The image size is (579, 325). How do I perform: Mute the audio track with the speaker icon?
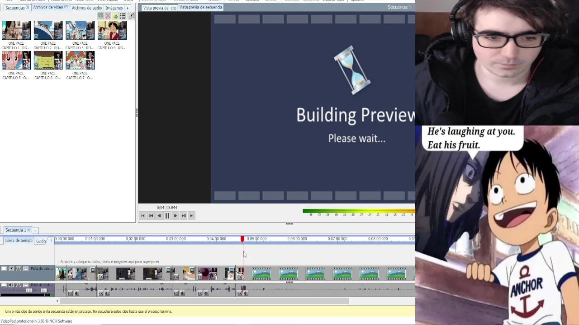click(11, 285)
